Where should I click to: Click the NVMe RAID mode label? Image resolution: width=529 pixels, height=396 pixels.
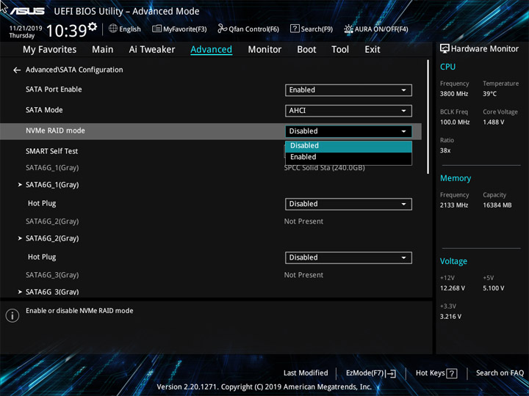[x=55, y=131]
